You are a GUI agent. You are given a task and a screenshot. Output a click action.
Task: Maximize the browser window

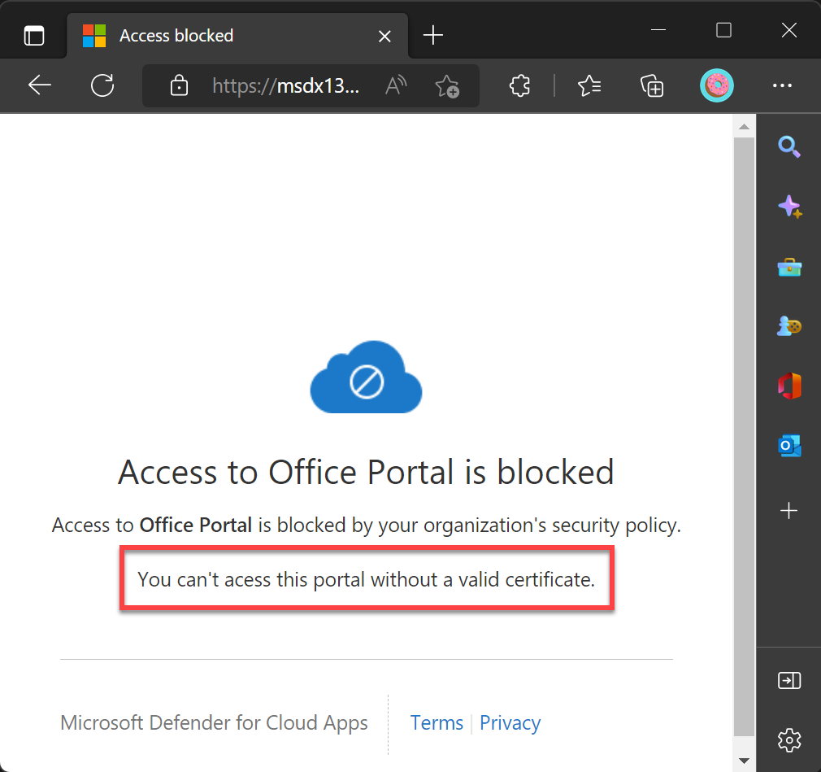(x=723, y=30)
